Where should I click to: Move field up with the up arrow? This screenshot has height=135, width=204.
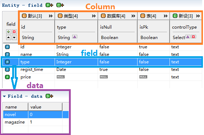[x=9, y=38]
